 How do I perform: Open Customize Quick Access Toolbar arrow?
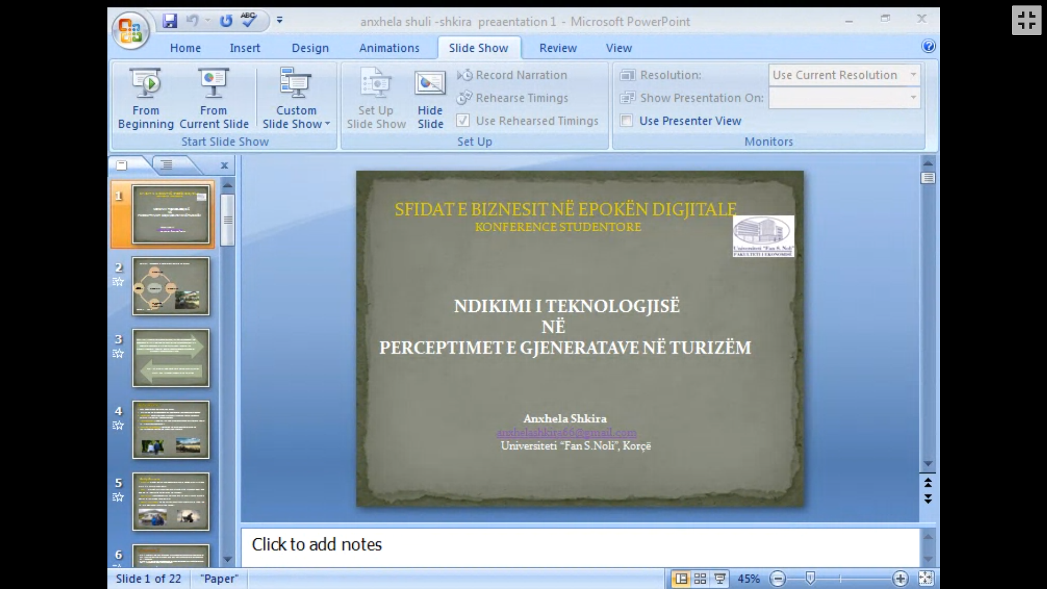click(x=280, y=21)
